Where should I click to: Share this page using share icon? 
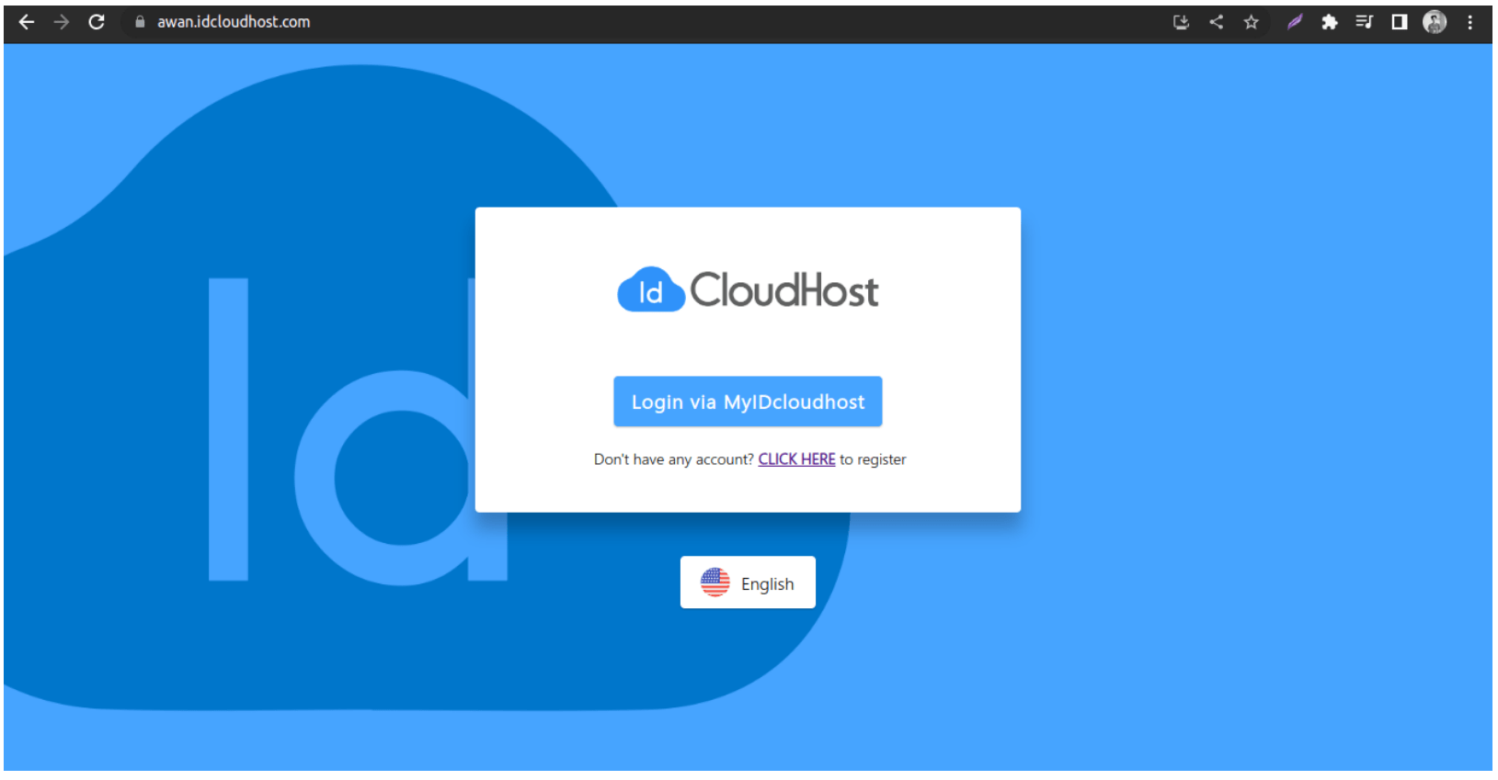1217,22
